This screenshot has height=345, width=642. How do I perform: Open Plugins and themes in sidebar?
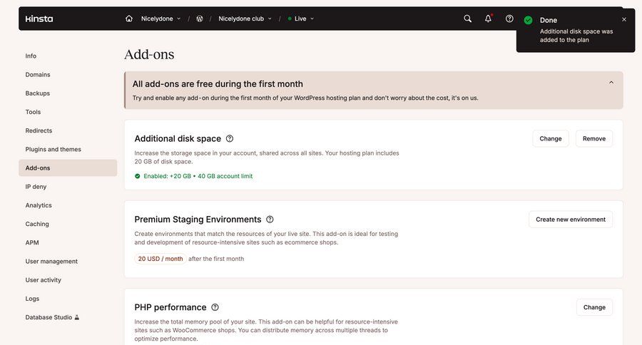(x=68, y=149)
